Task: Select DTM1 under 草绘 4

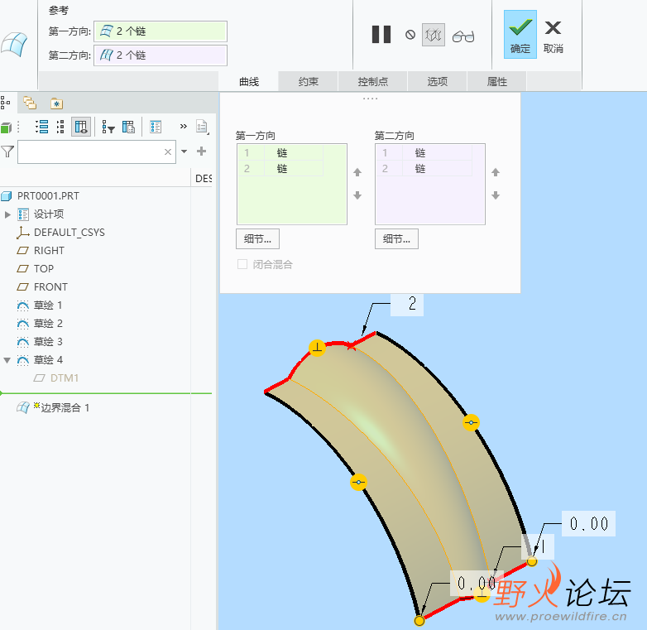Action: 64,378
